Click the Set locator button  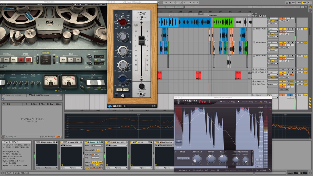254,13
